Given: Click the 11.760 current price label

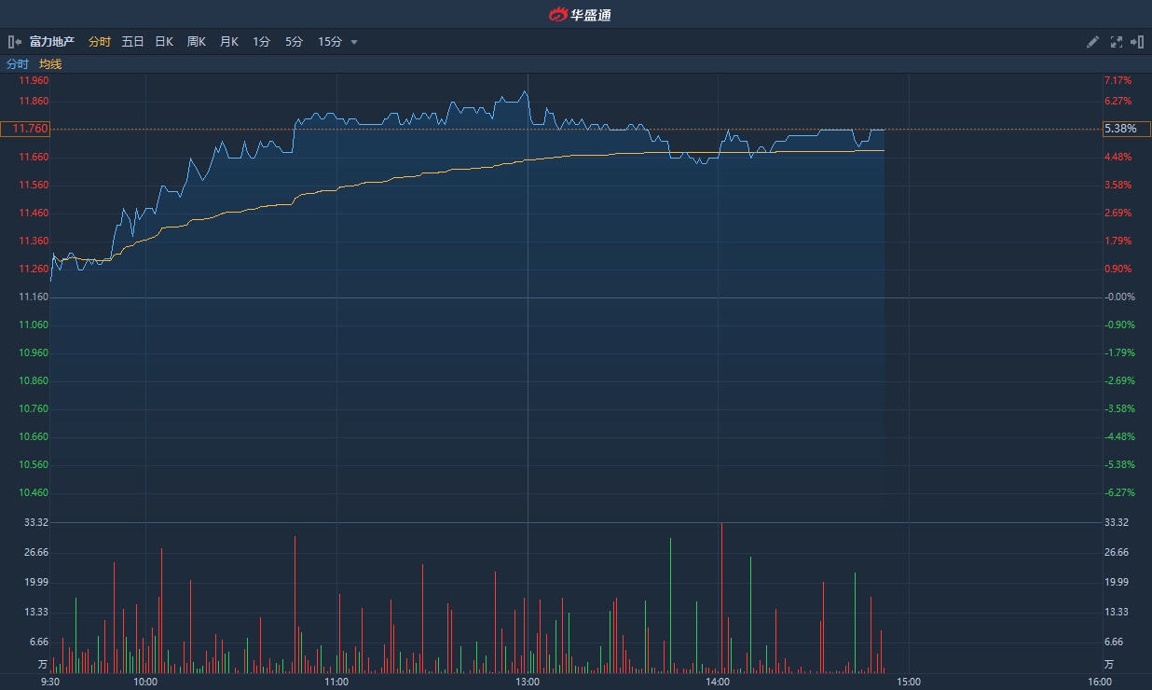Looking at the screenshot, I should click(x=26, y=129).
